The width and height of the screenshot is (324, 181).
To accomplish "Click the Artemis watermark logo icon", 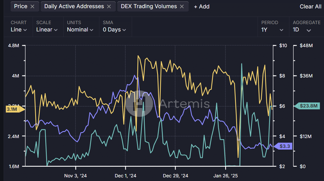I will click(x=139, y=104).
